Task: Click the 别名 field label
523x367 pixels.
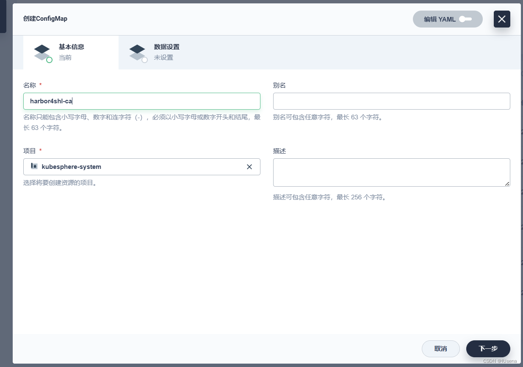Action: [x=279, y=85]
